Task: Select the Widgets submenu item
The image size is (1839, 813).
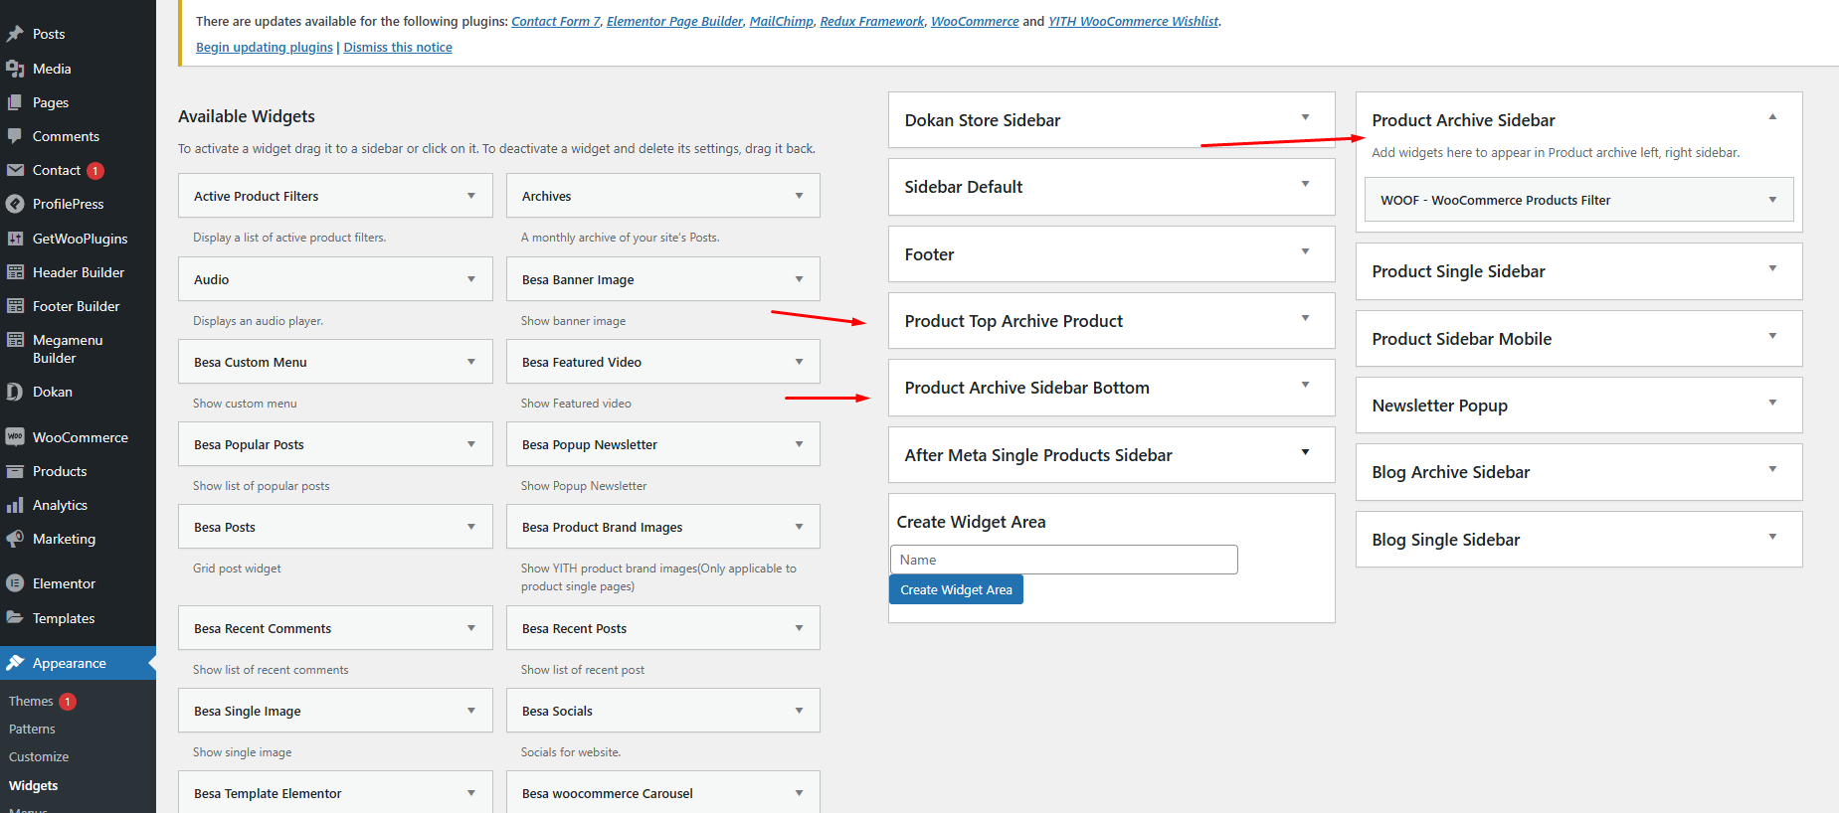Action: [x=34, y=785]
